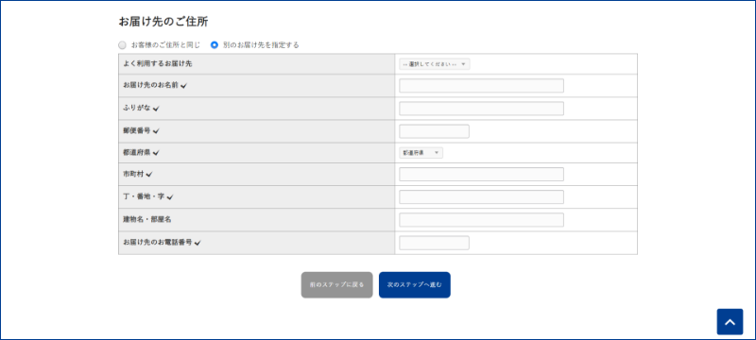Click the checkmark beside お届け先のお電話番号
This screenshot has height=340, width=756.
198,244
